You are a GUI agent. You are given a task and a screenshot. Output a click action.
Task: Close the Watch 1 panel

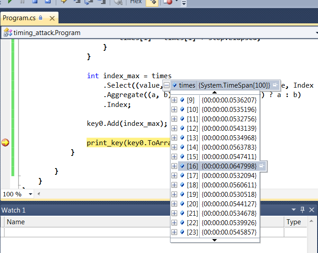click(x=312, y=210)
